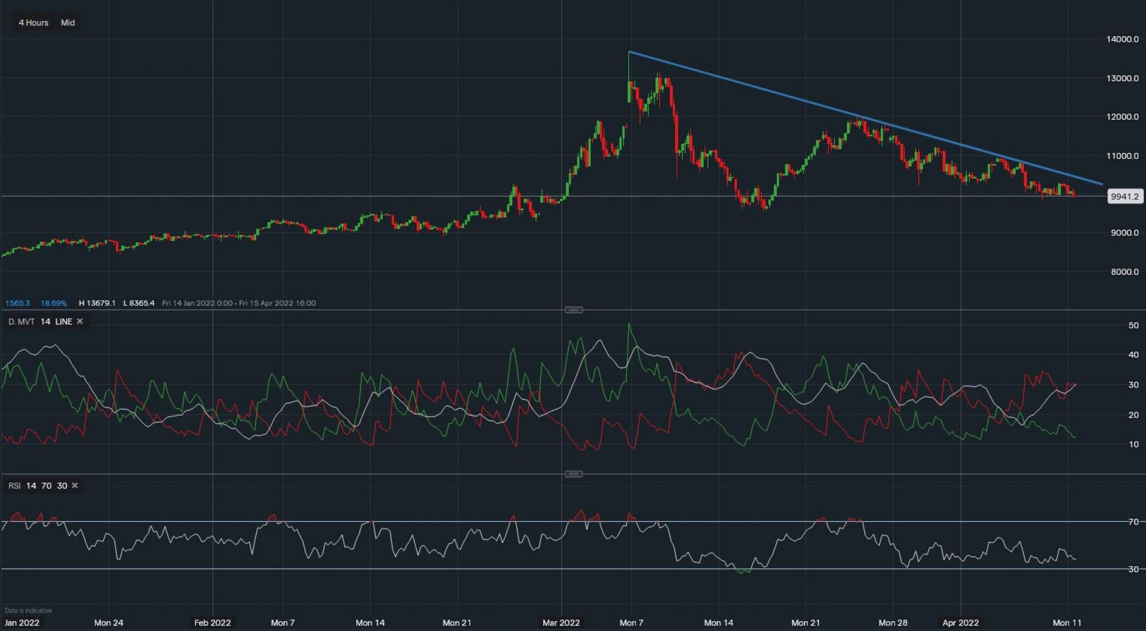Remove the RSI indicator panel
This screenshot has width=1146, height=631.
coord(74,486)
